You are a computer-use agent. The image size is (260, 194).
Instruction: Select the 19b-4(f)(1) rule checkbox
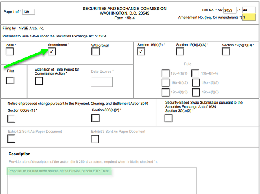coord(165,73)
